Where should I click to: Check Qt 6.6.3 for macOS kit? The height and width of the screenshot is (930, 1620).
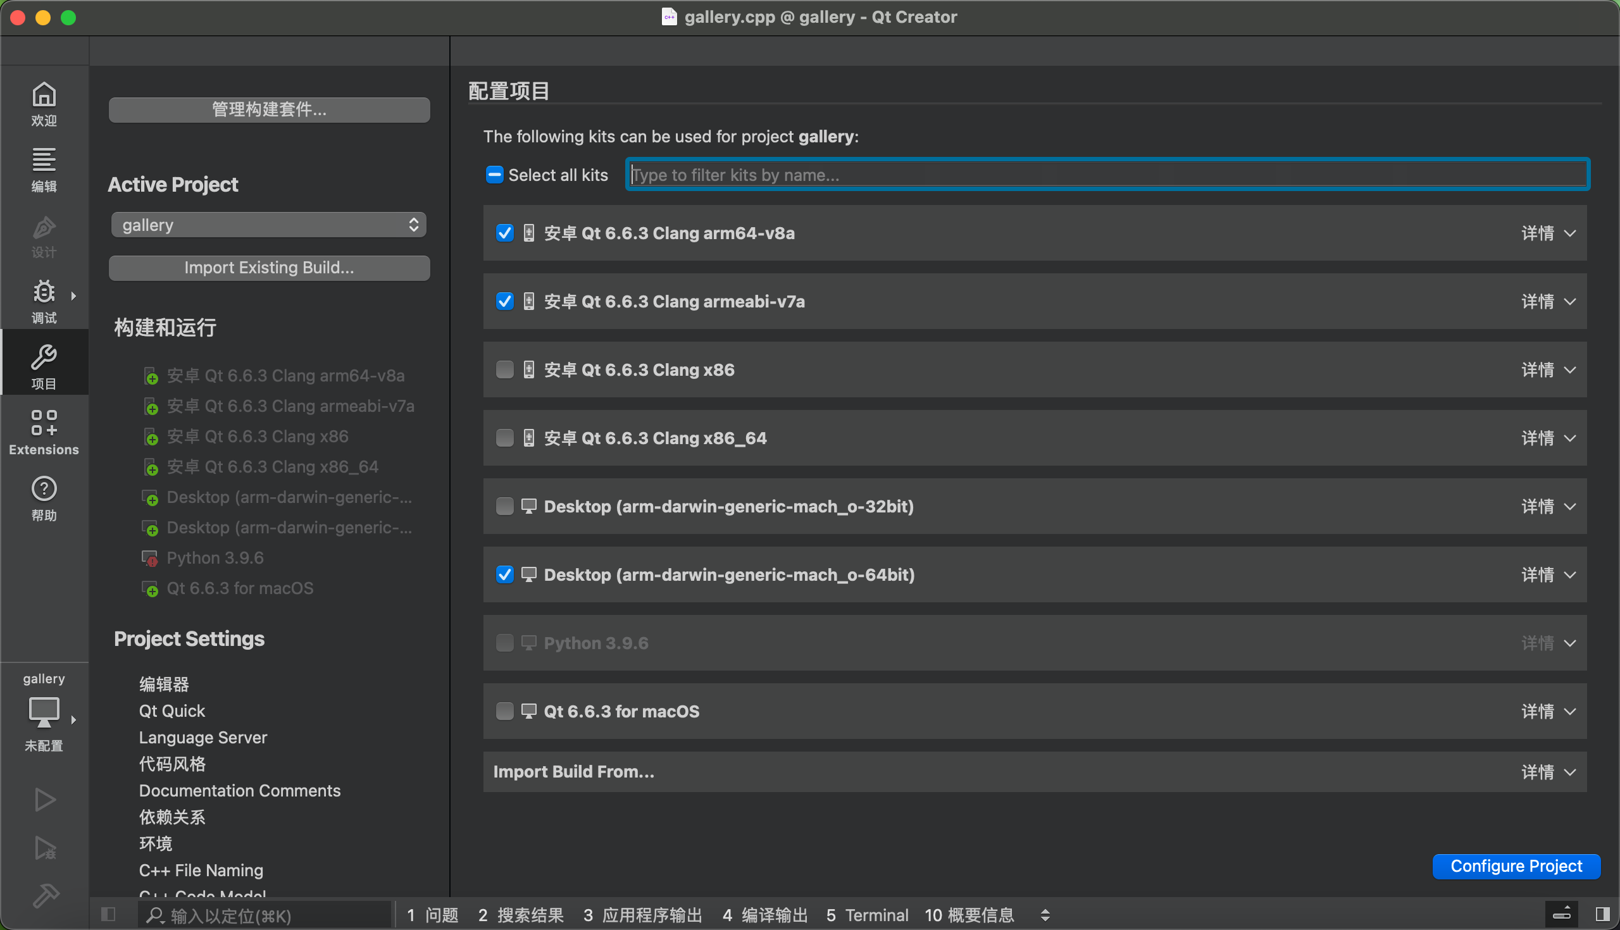[x=504, y=712]
